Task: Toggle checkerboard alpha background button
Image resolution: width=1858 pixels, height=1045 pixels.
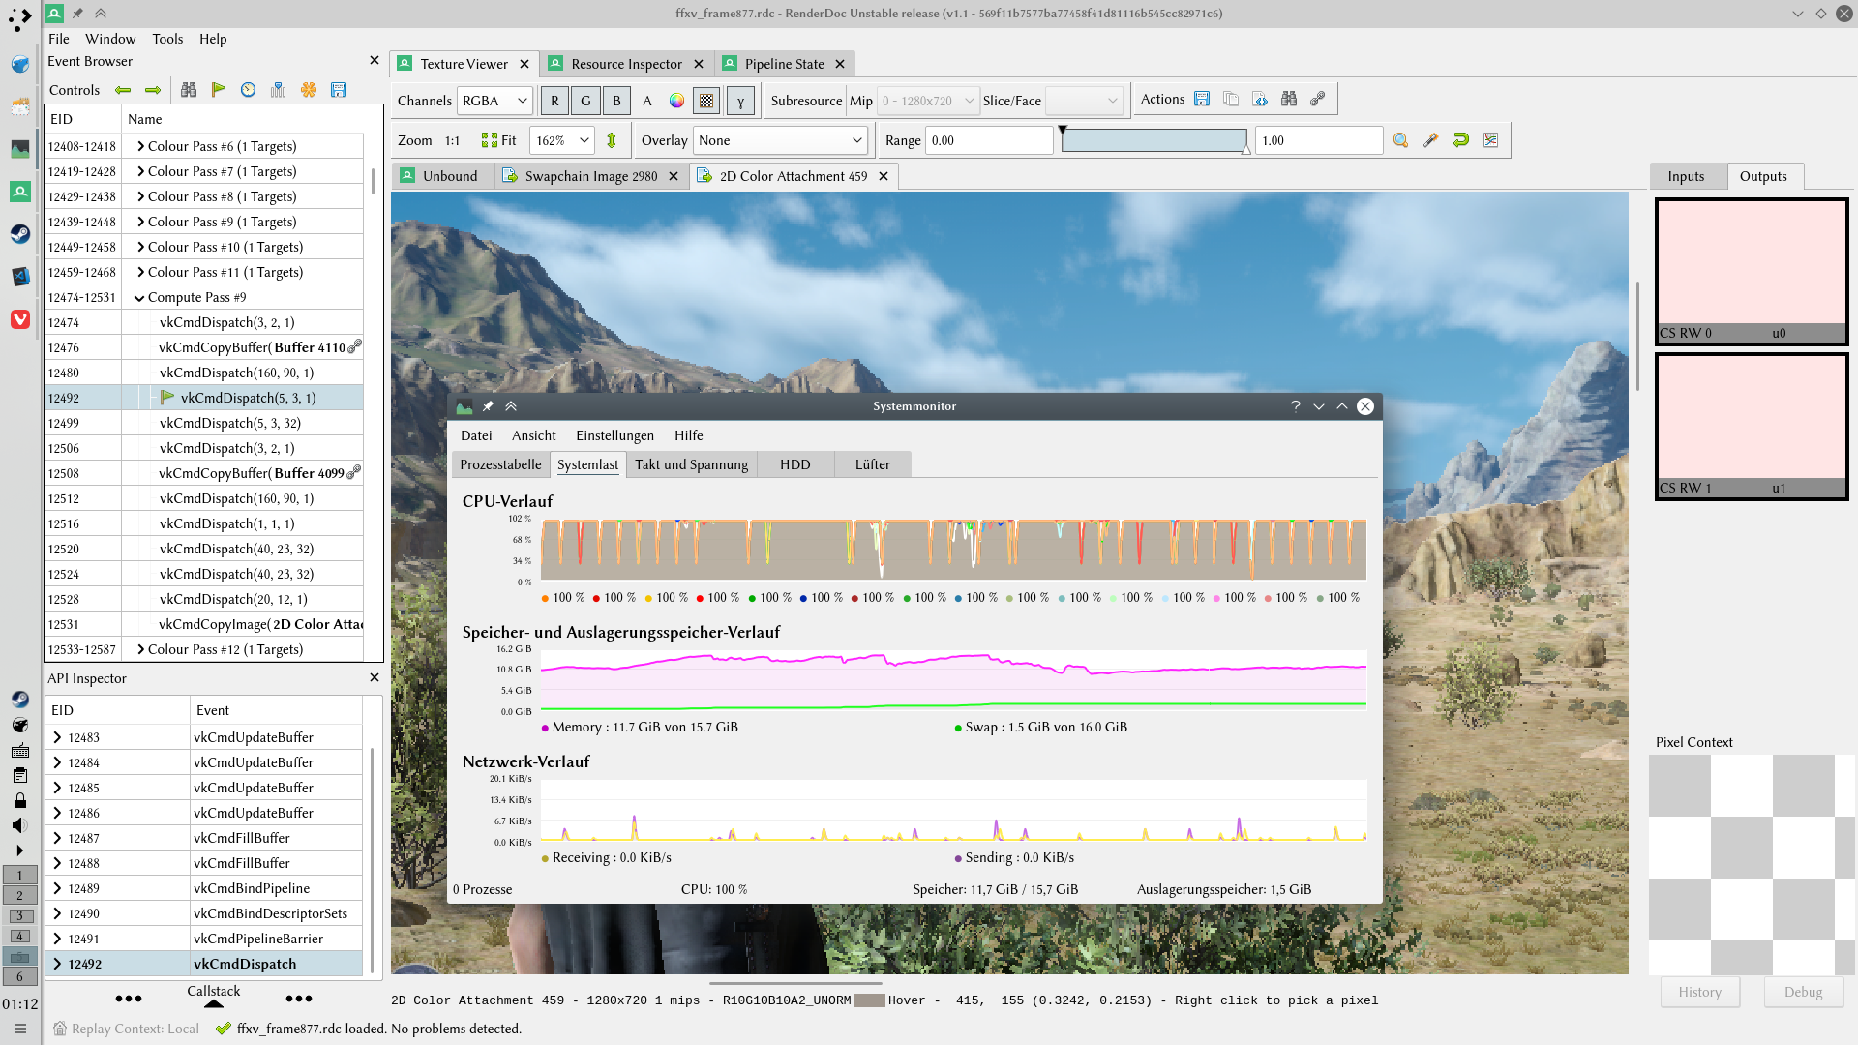Action: pyautogui.click(x=707, y=101)
